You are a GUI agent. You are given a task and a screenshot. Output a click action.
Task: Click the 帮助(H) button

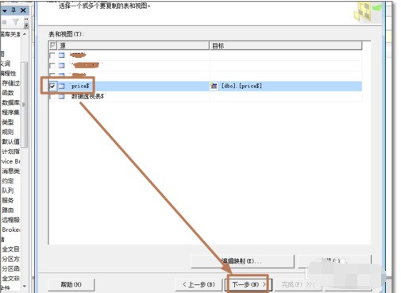pos(71,284)
